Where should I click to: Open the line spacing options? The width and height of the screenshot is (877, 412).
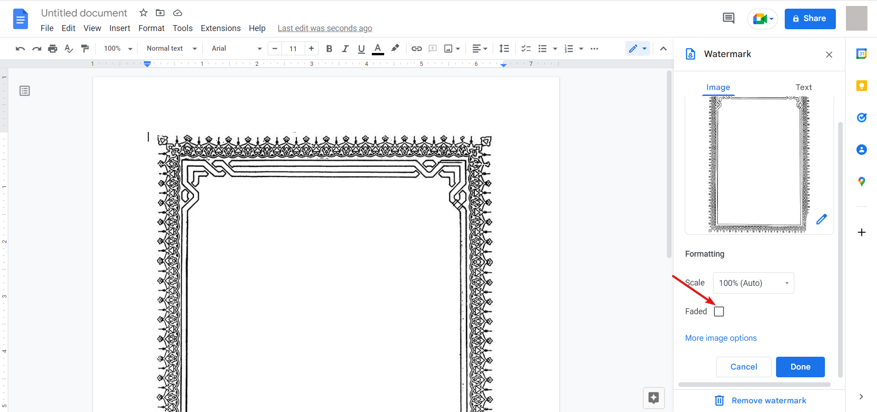504,48
